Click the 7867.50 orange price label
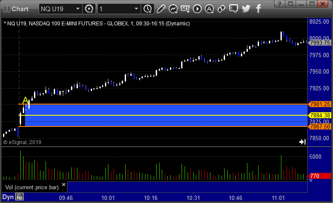The height and width of the screenshot is (203, 333). (x=320, y=126)
